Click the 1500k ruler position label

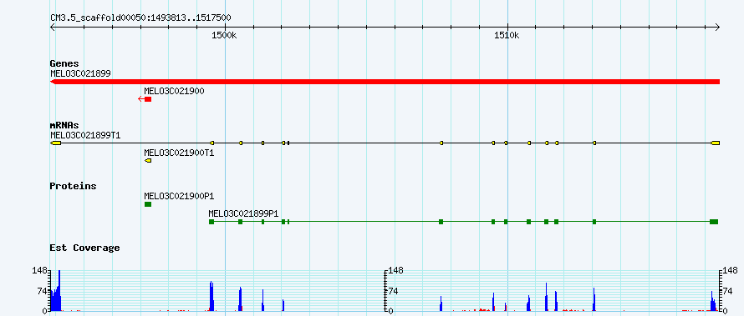[x=224, y=35]
